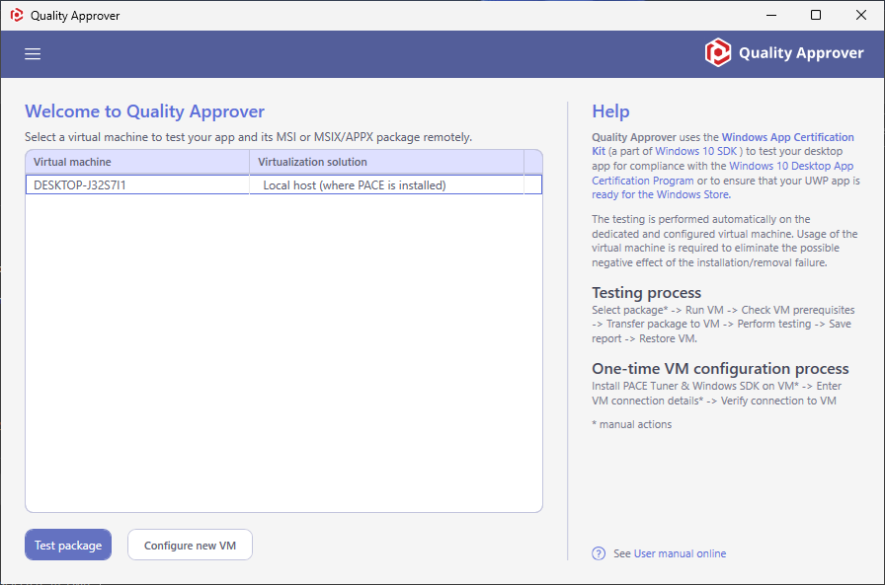The width and height of the screenshot is (885, 585).
Task: Close the Quality Approver window
Action: (x=860, y=15)
